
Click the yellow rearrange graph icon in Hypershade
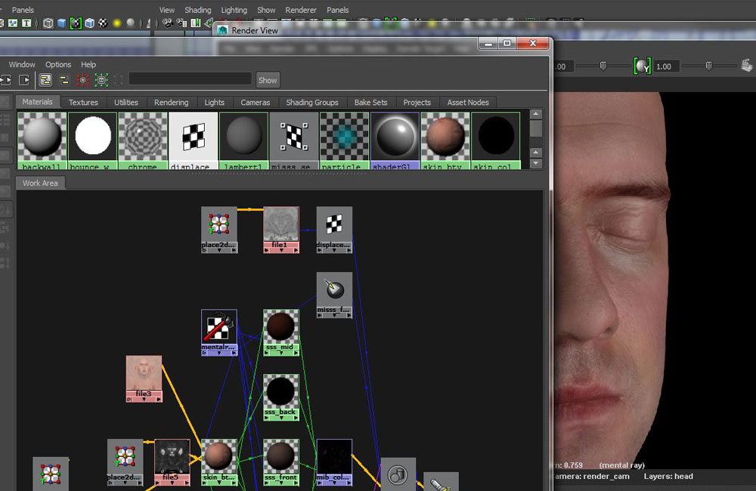tap(64, 80)
